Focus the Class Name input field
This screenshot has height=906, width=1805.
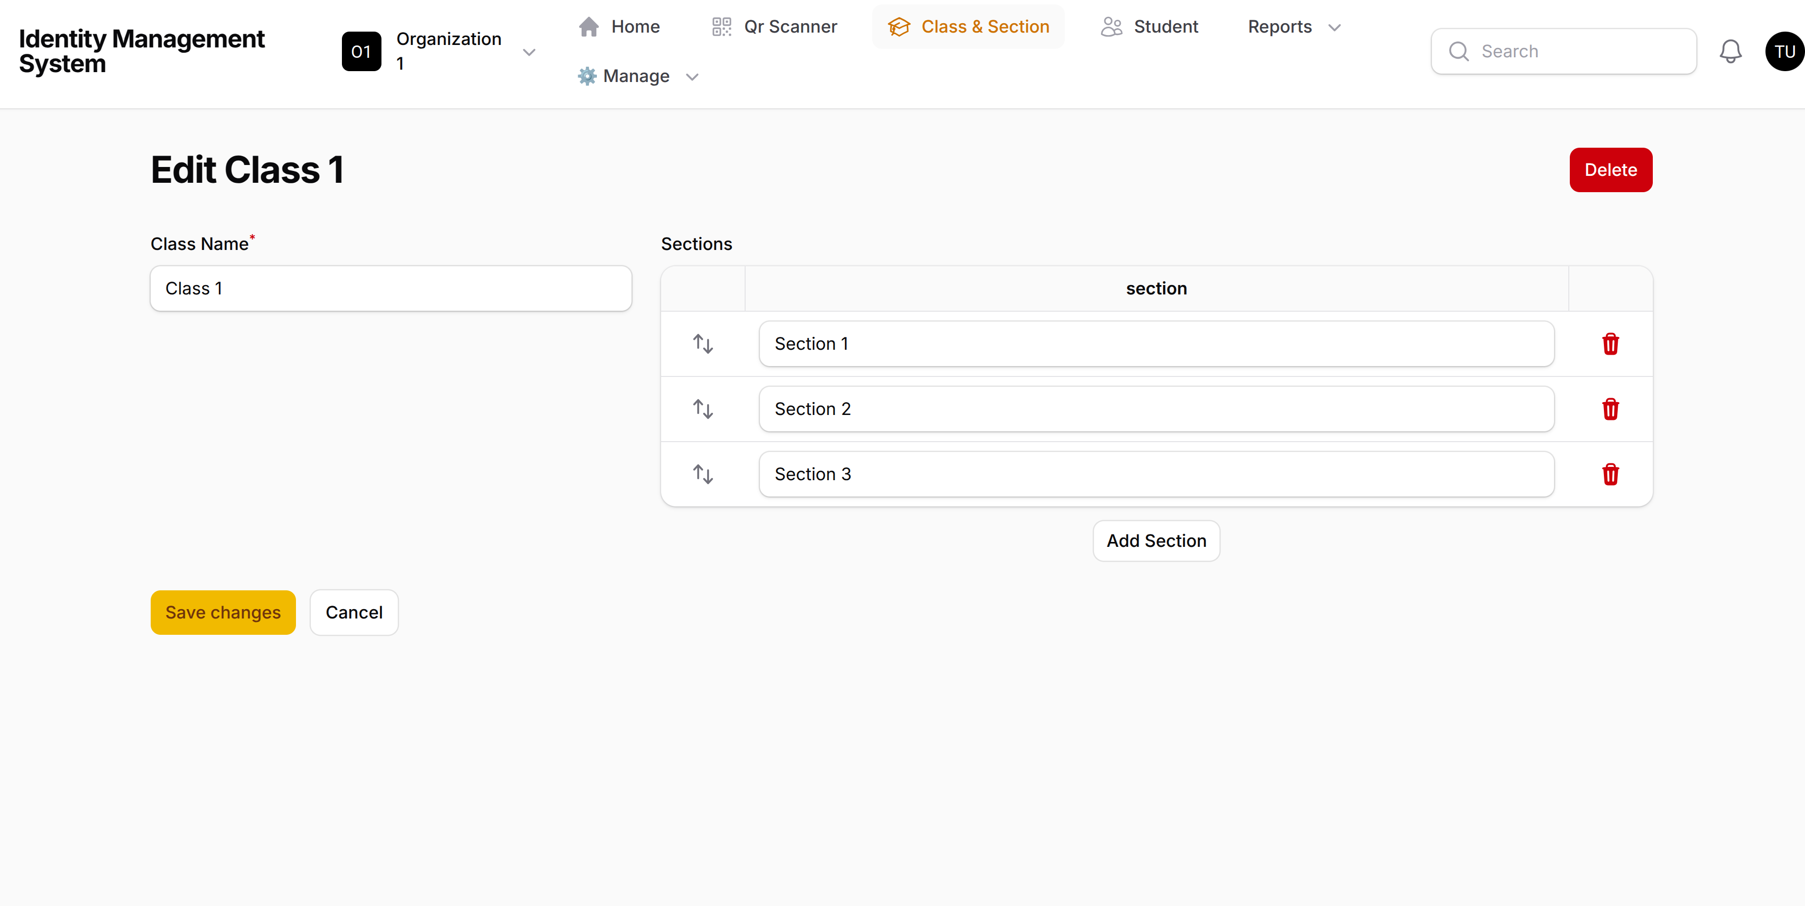click(391, 288)
